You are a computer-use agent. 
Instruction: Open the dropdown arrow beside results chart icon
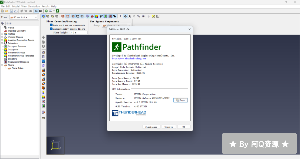[x=54, y=11]
